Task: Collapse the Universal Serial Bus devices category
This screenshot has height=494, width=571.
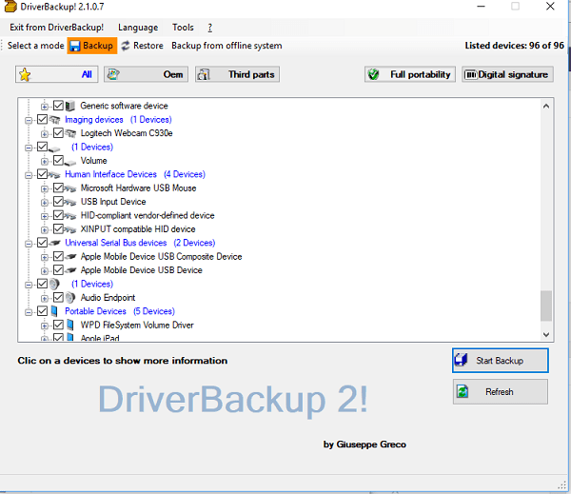Action: coord(29,244)
